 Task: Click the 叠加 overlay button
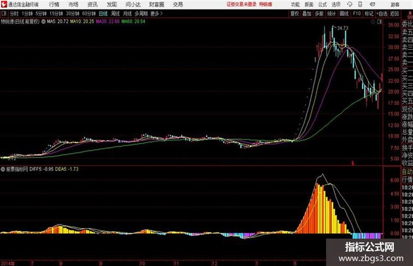coord(307,14)
